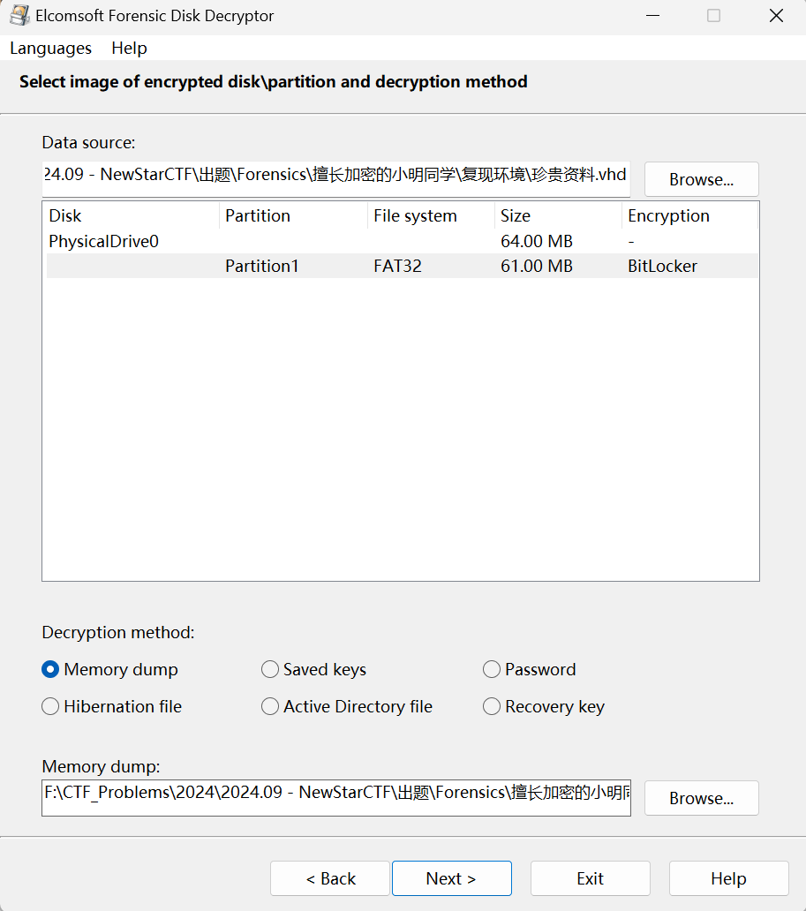Pick the Hibernation file option

(x=50, y=707)
